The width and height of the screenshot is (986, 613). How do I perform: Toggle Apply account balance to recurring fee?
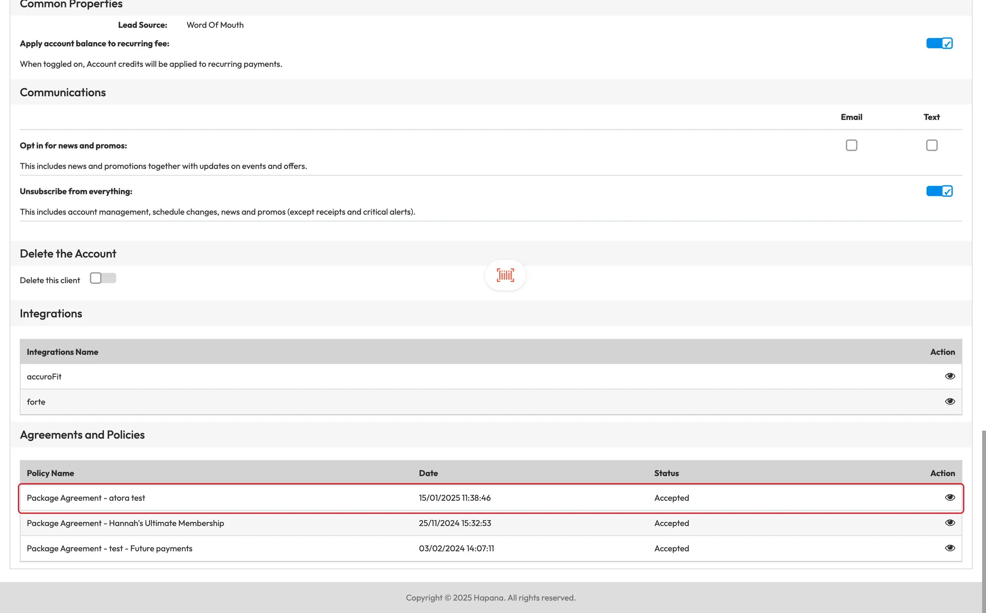coord(939,43)
